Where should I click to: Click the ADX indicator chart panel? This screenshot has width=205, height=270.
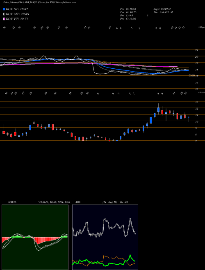(105, 237)
